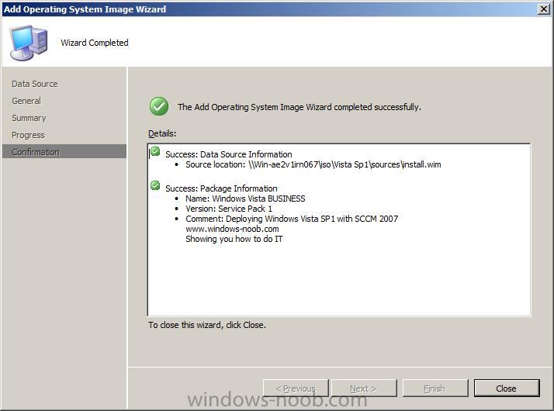Click the disabled Previous button

pos(296,388)
